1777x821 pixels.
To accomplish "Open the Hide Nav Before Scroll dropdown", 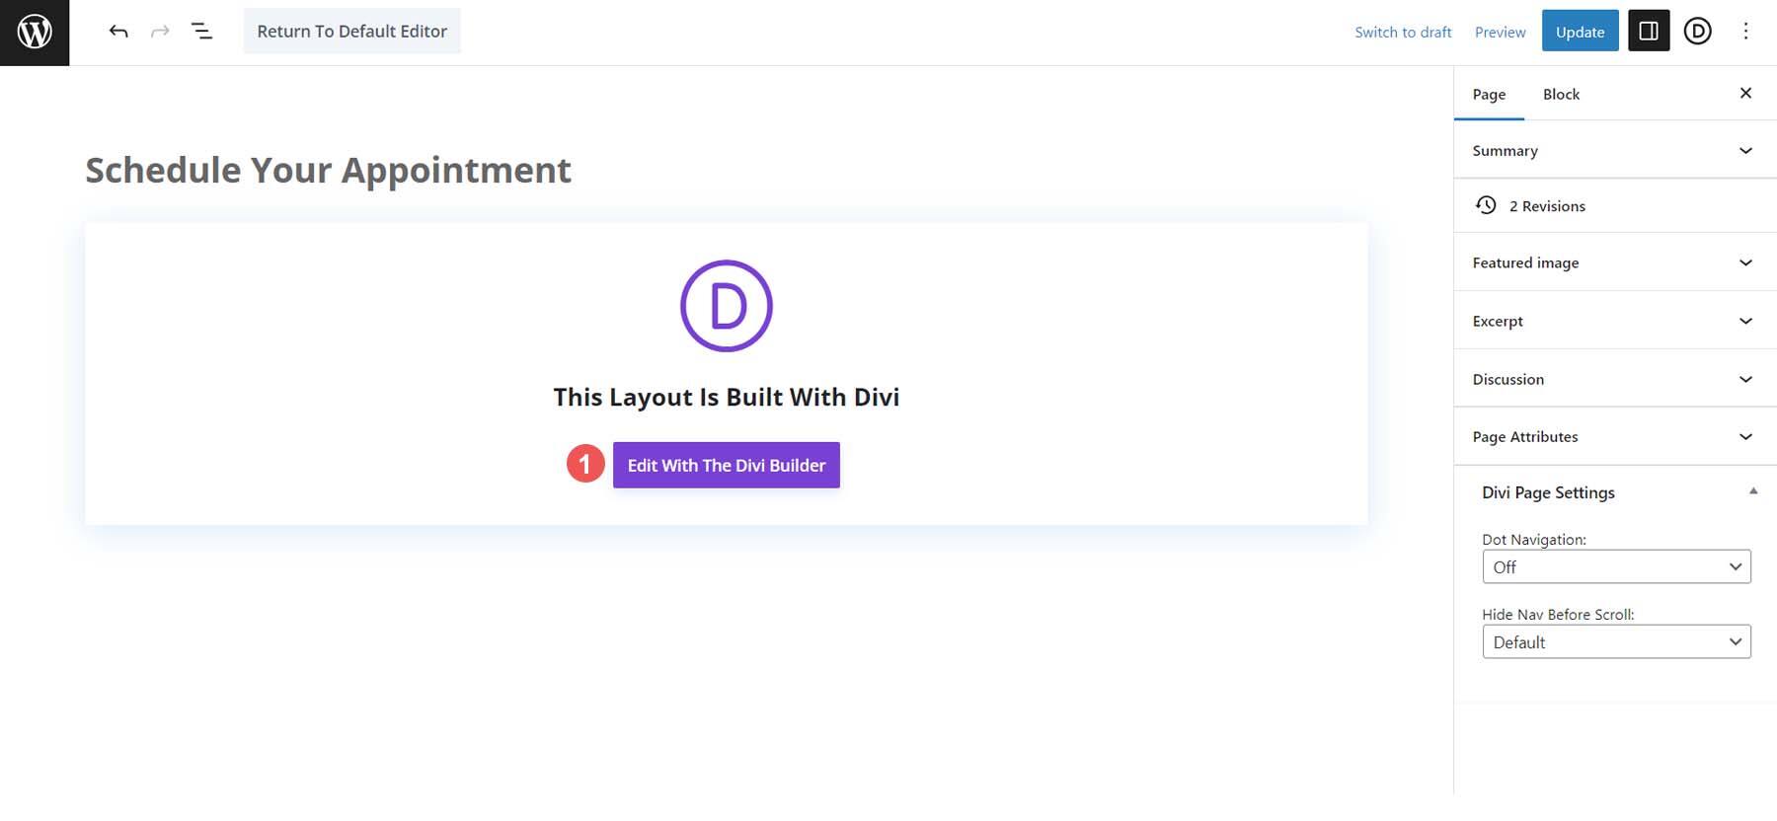I will click(1616, 642).
